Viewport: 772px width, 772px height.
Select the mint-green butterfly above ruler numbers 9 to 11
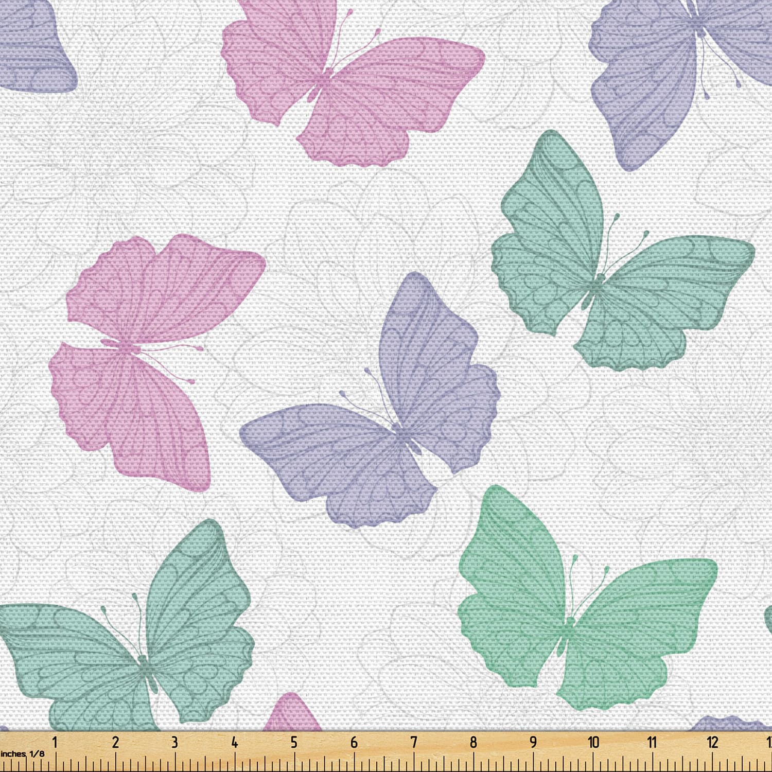tap(588, 598)
